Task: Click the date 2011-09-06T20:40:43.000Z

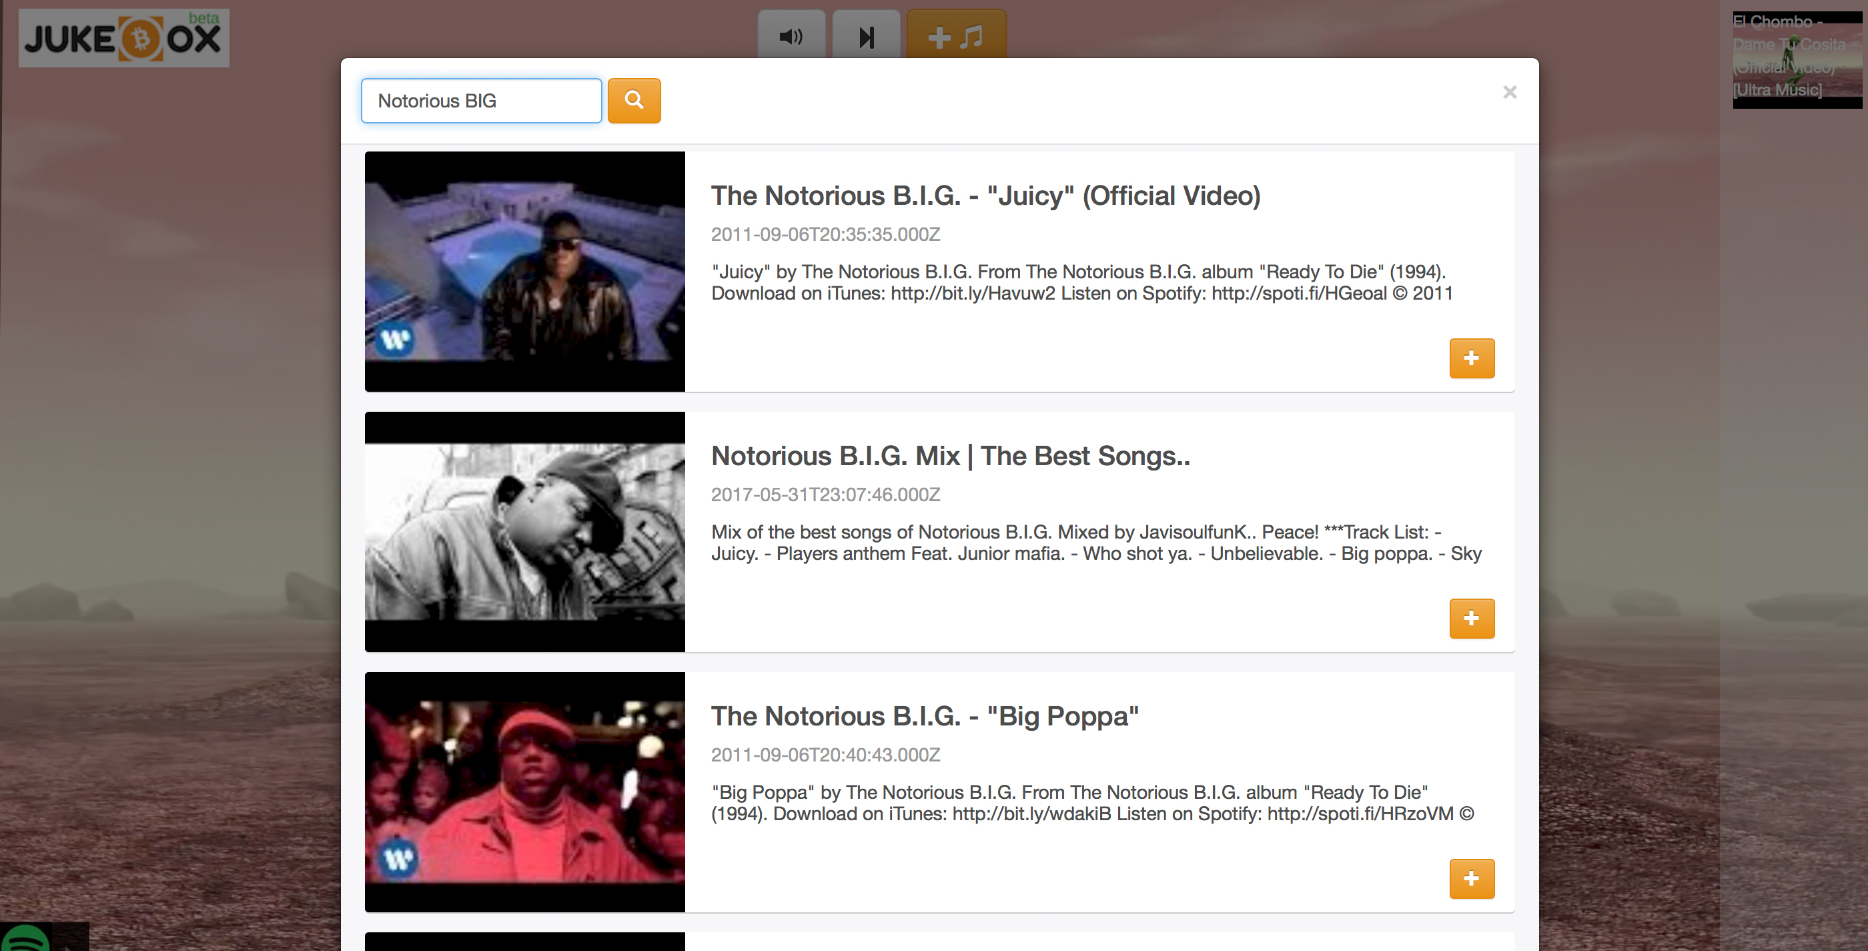Action: pos(825,755)
